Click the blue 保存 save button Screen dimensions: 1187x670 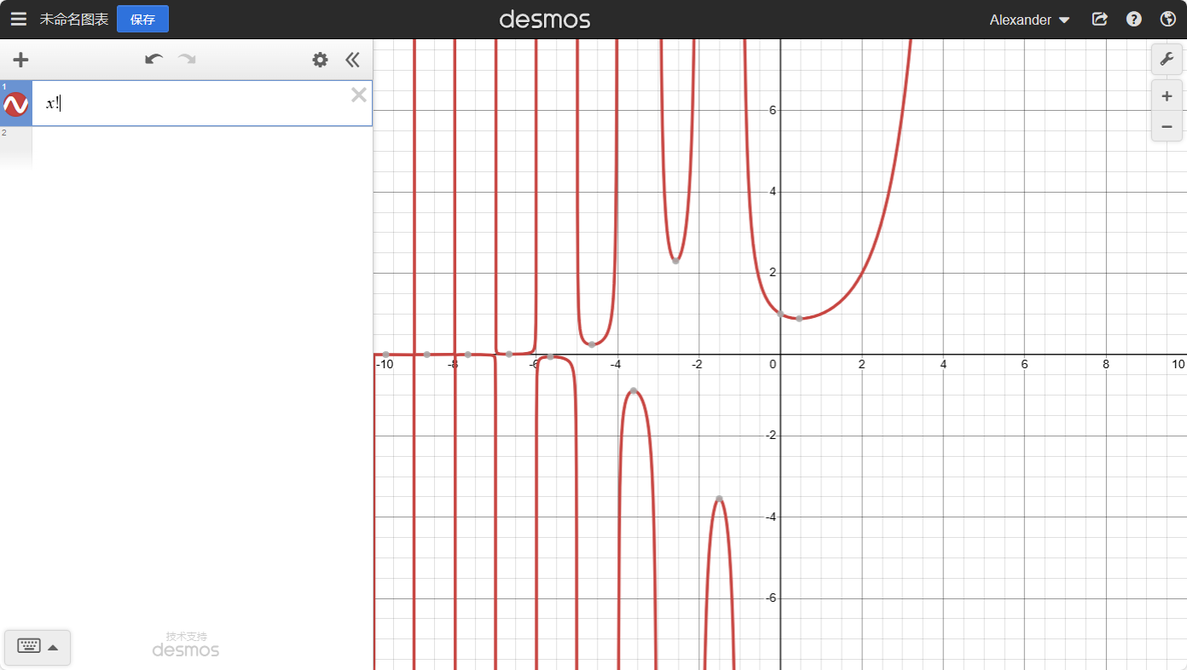pyautogui.click(x=142, y=19)
